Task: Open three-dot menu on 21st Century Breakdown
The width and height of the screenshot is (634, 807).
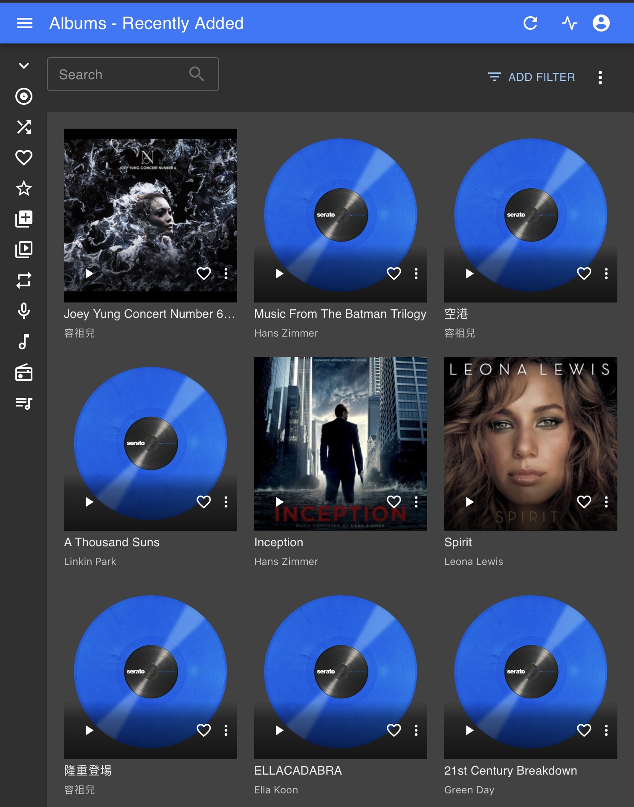Action: point(606,730)
